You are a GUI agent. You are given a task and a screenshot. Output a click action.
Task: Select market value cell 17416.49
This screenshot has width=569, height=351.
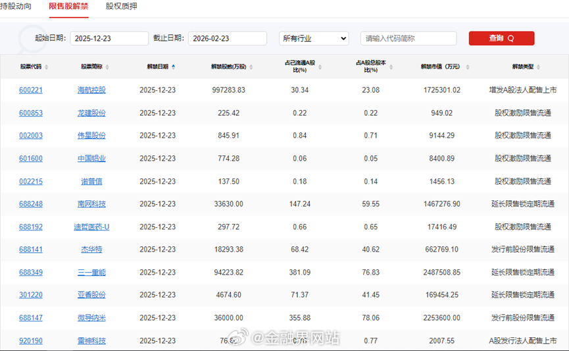[x=441, y=227]
